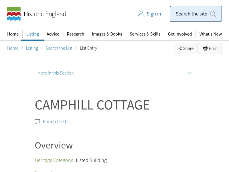Click the Home breadcrumb link
This screenshot has height=172, width=229.
tap(13, 48)
